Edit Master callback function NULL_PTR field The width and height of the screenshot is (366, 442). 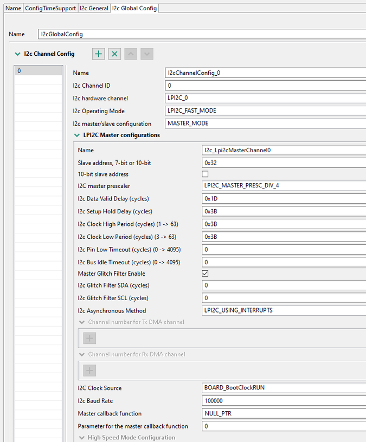point(284,413)
